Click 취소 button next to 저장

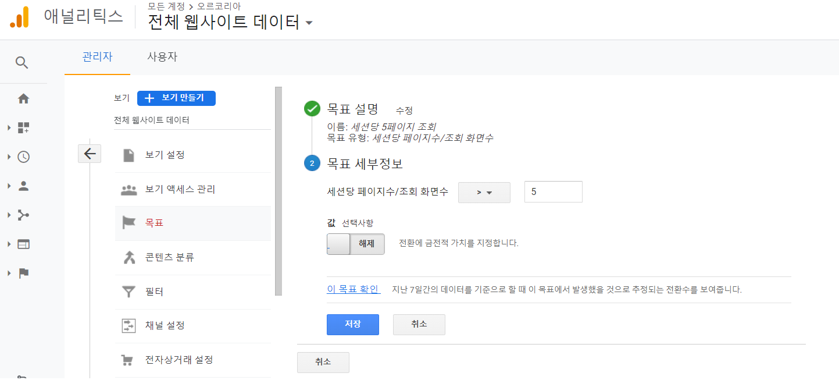(x=419, y=325)
